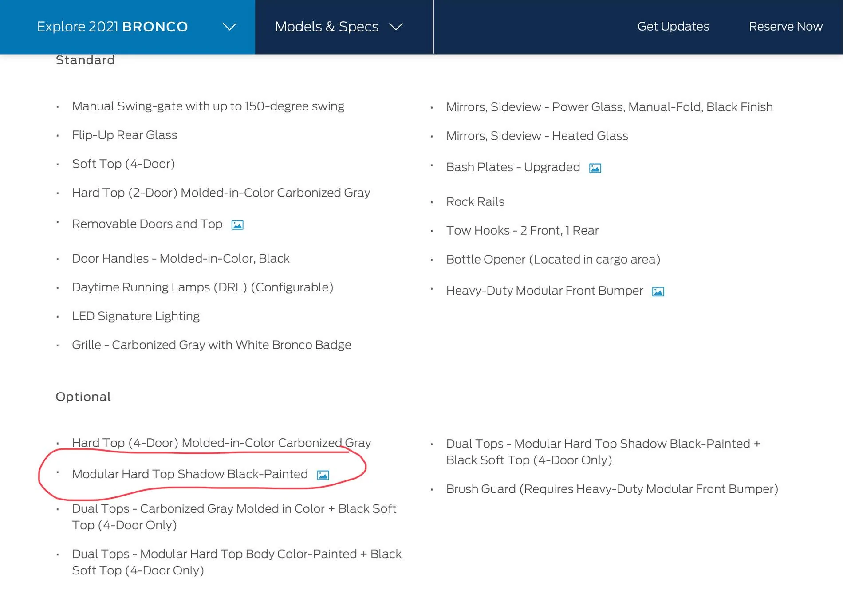
Task: Click the 'Modular Hard Top Shadow Black-Painted' text
Action: click(190, 474)
